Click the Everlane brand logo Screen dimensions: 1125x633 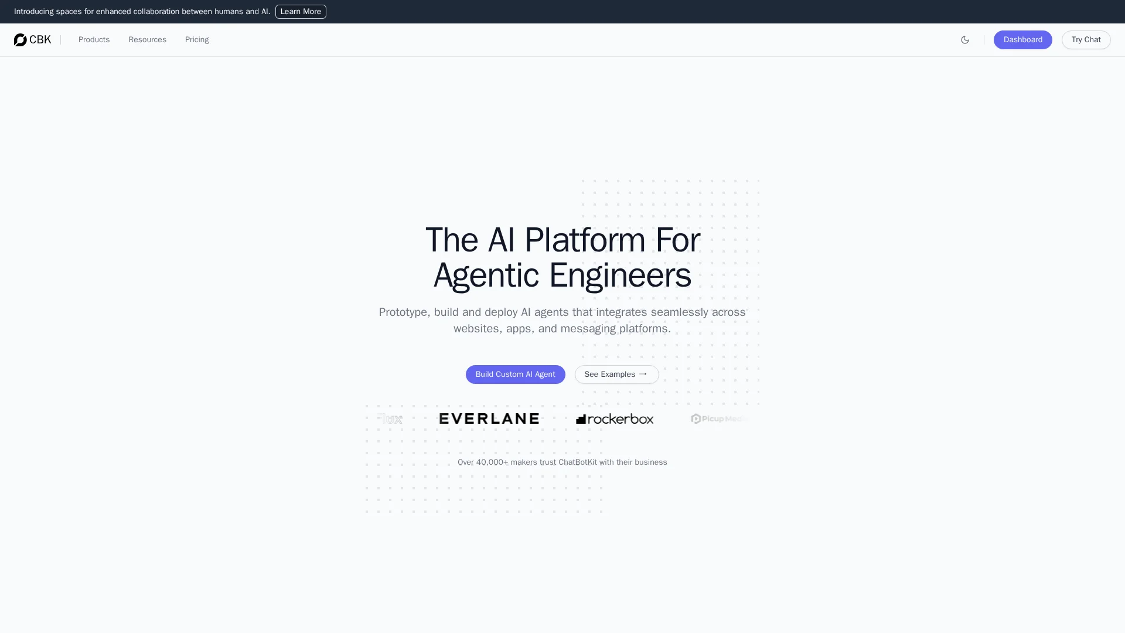click(x=489, y=418)
